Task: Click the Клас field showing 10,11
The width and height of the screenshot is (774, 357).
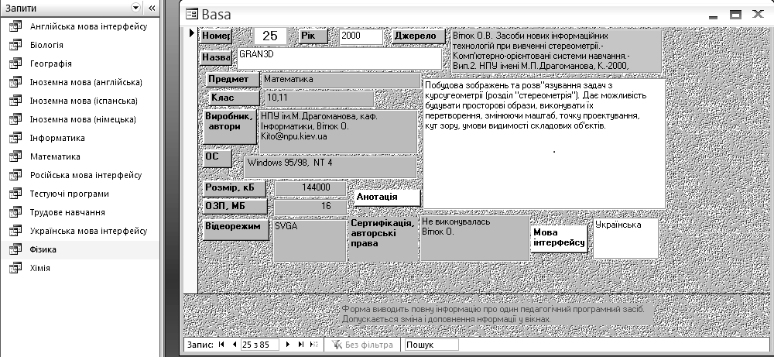Action: (x=320, y=99)
